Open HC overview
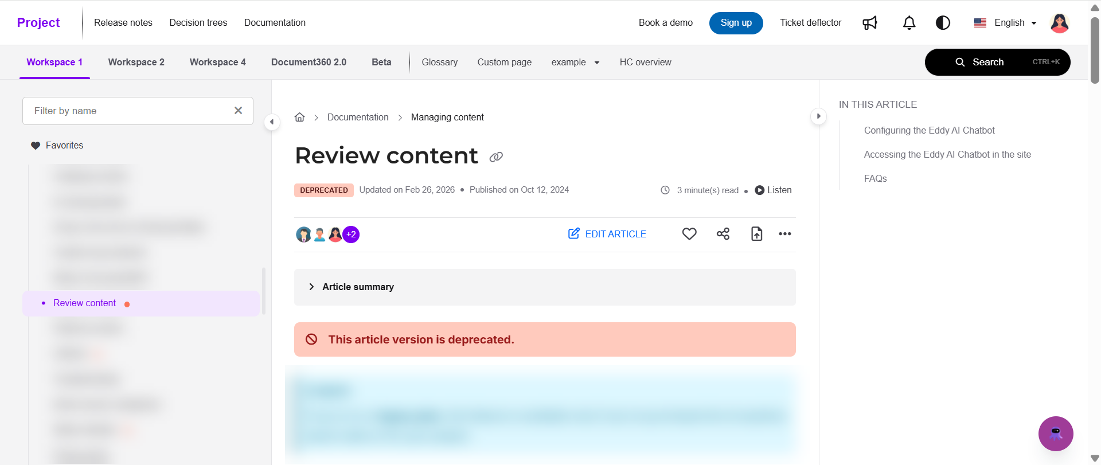Image resolution: width=1101 pixels, height=465 pixels. [x=645, y=62]
